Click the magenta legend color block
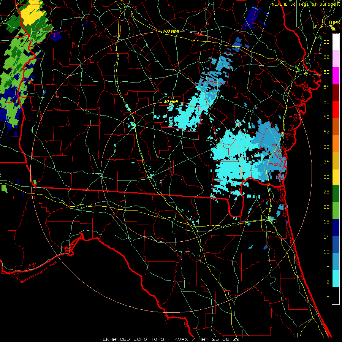This screenshot has width=342, height=342. point(336,76)
